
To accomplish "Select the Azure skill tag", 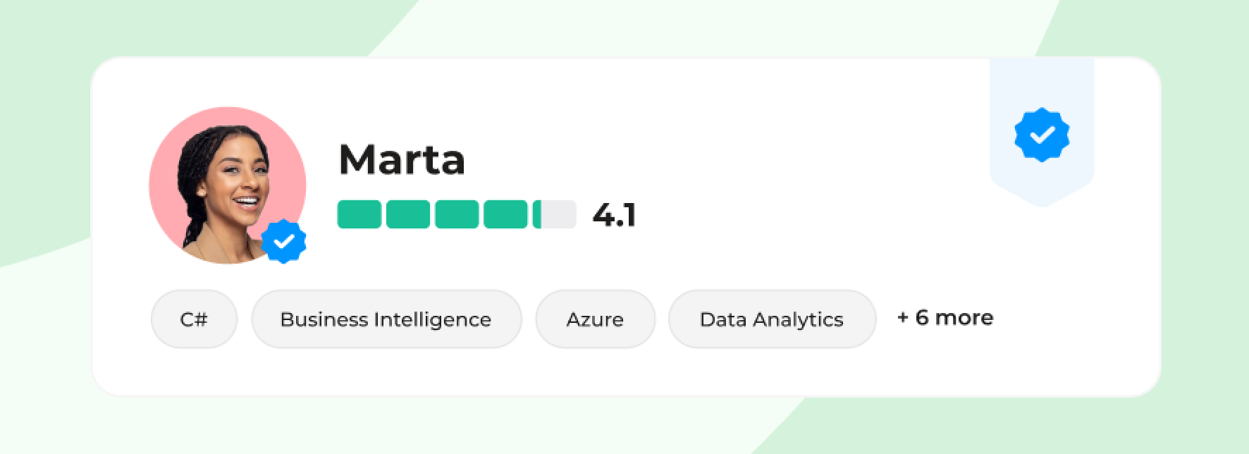I will [595, 319].
